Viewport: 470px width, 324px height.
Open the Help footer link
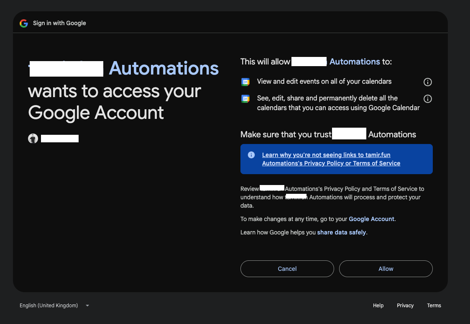pos(378,306)
